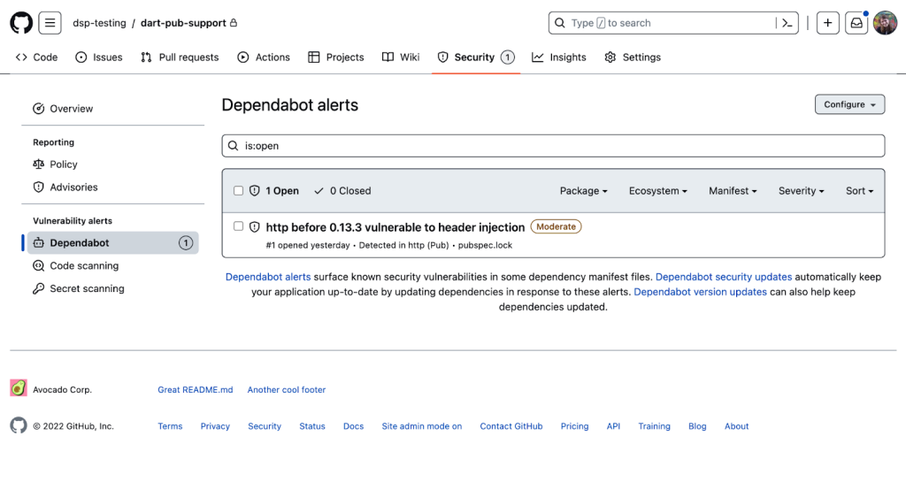Open the command palette icon in search bar

(785, 23)
